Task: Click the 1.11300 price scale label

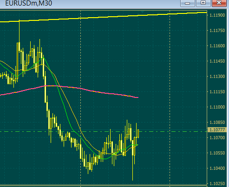Action: [x=217, y=77]
